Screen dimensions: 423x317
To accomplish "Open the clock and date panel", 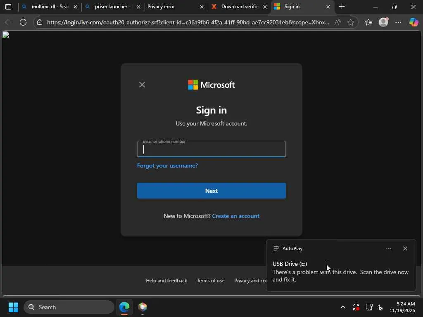I will [x=402, y=307].
